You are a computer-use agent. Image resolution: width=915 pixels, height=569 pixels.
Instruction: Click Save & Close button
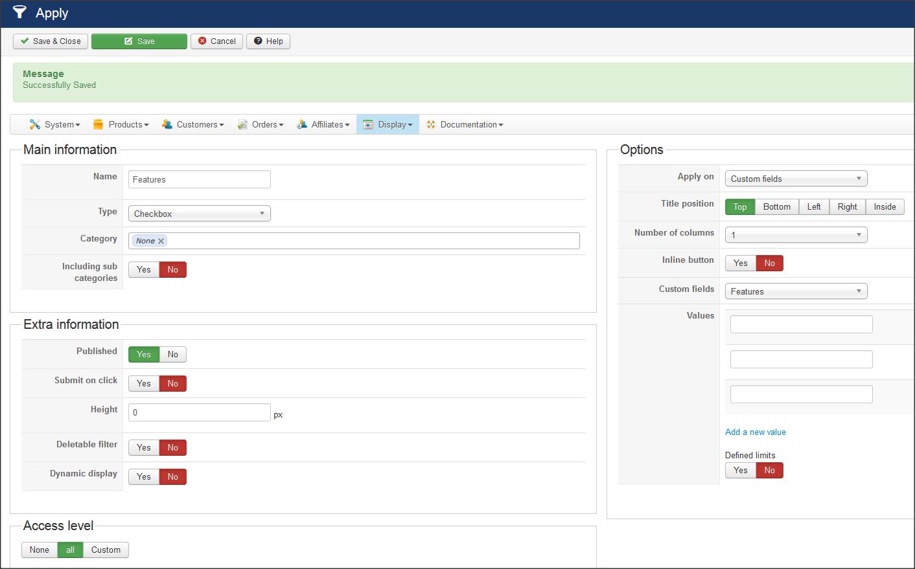tap(51, 41)
